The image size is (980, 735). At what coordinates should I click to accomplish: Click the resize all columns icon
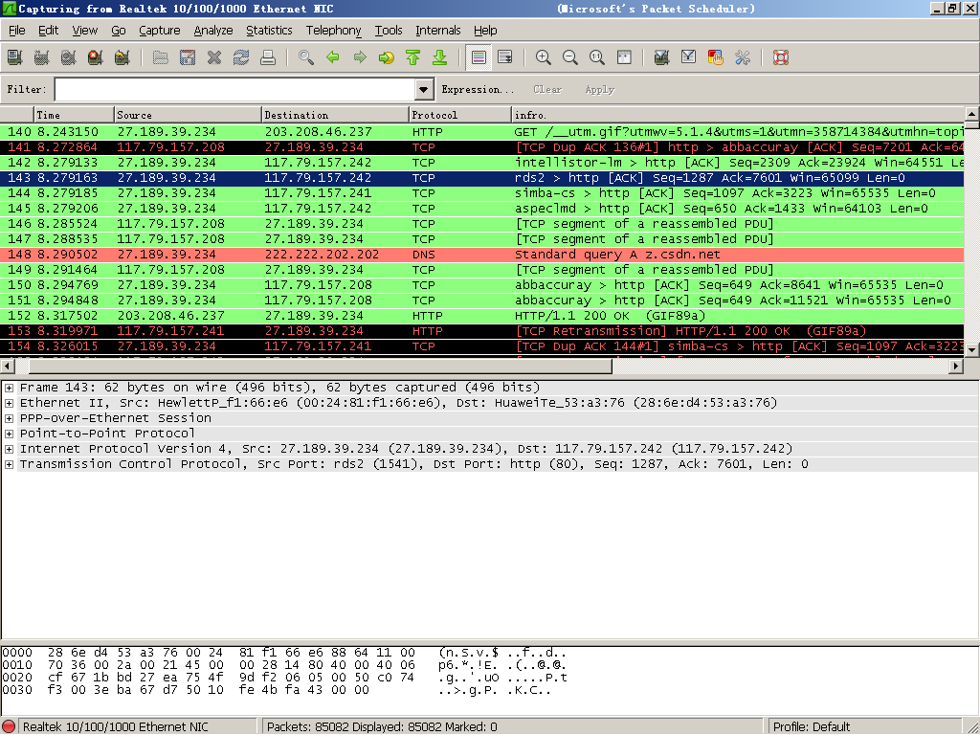coord(624,58)
